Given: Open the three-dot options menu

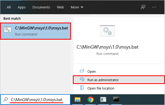Looking at the screenshot, I should point(154,7).
